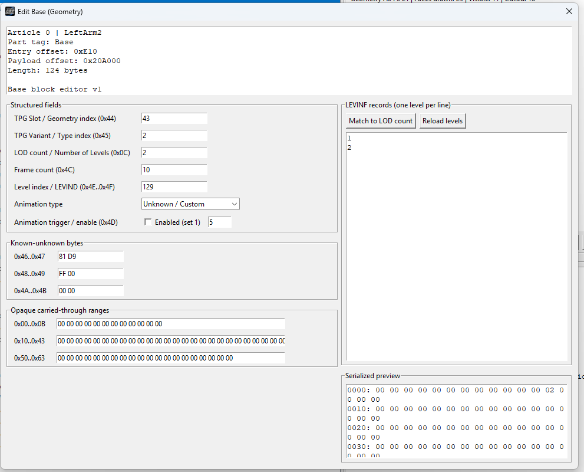Viewport: 584px width, 472px height.
Task: Click the Frame count input field
Action: point(174,170)
